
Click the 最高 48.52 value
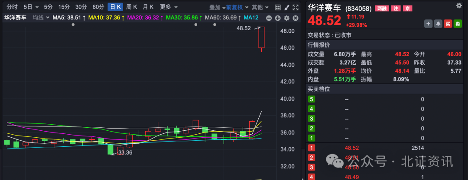pos(402,54)
